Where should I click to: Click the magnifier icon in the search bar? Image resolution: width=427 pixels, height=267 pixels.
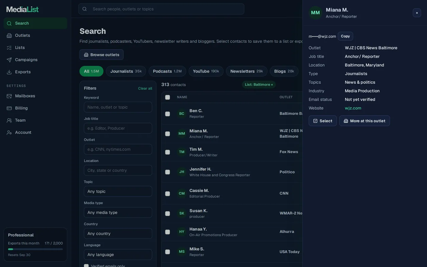tap(85, 9)
